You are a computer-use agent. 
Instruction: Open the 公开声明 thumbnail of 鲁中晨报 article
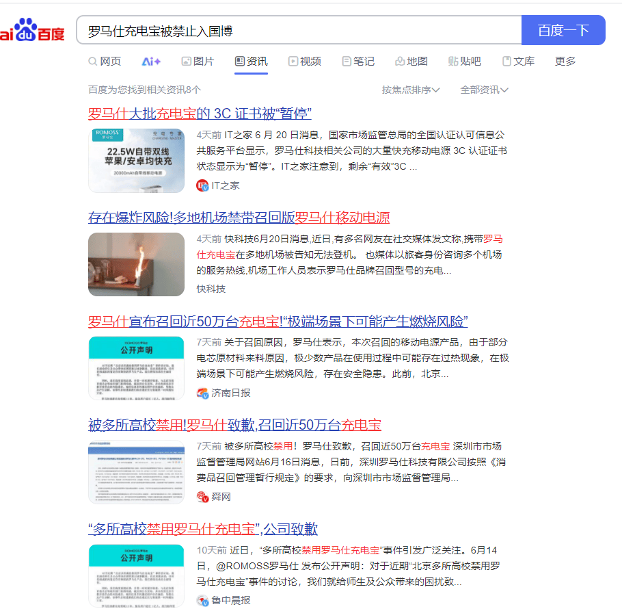(137, 575)
